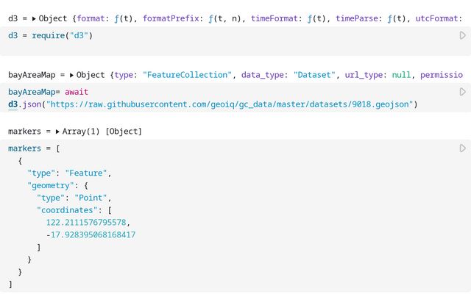The width and height of the screenshot is (471, 294).
Task: Expand the bayAreaMap Object output
Action: tap(71, 74)
